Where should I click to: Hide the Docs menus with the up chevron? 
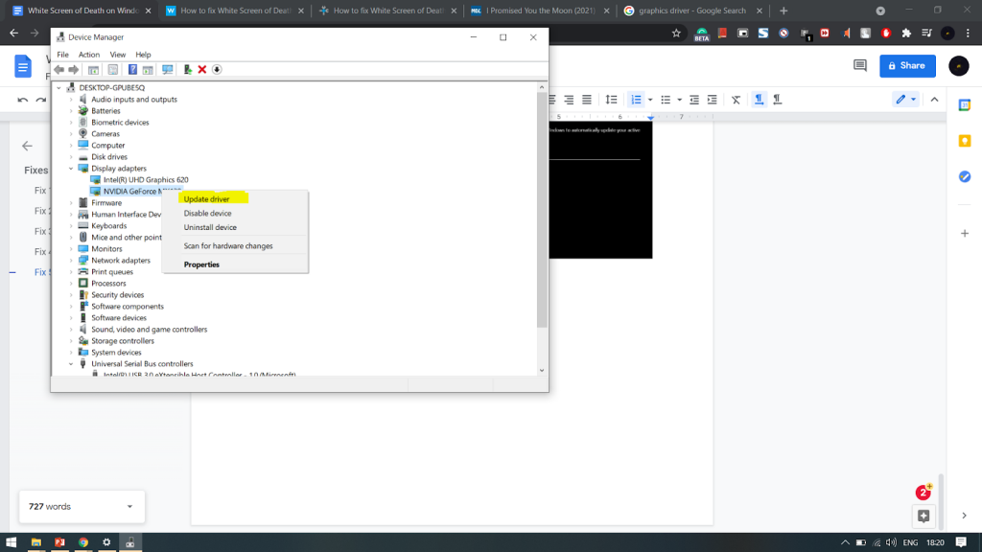[x=934, y=100]
